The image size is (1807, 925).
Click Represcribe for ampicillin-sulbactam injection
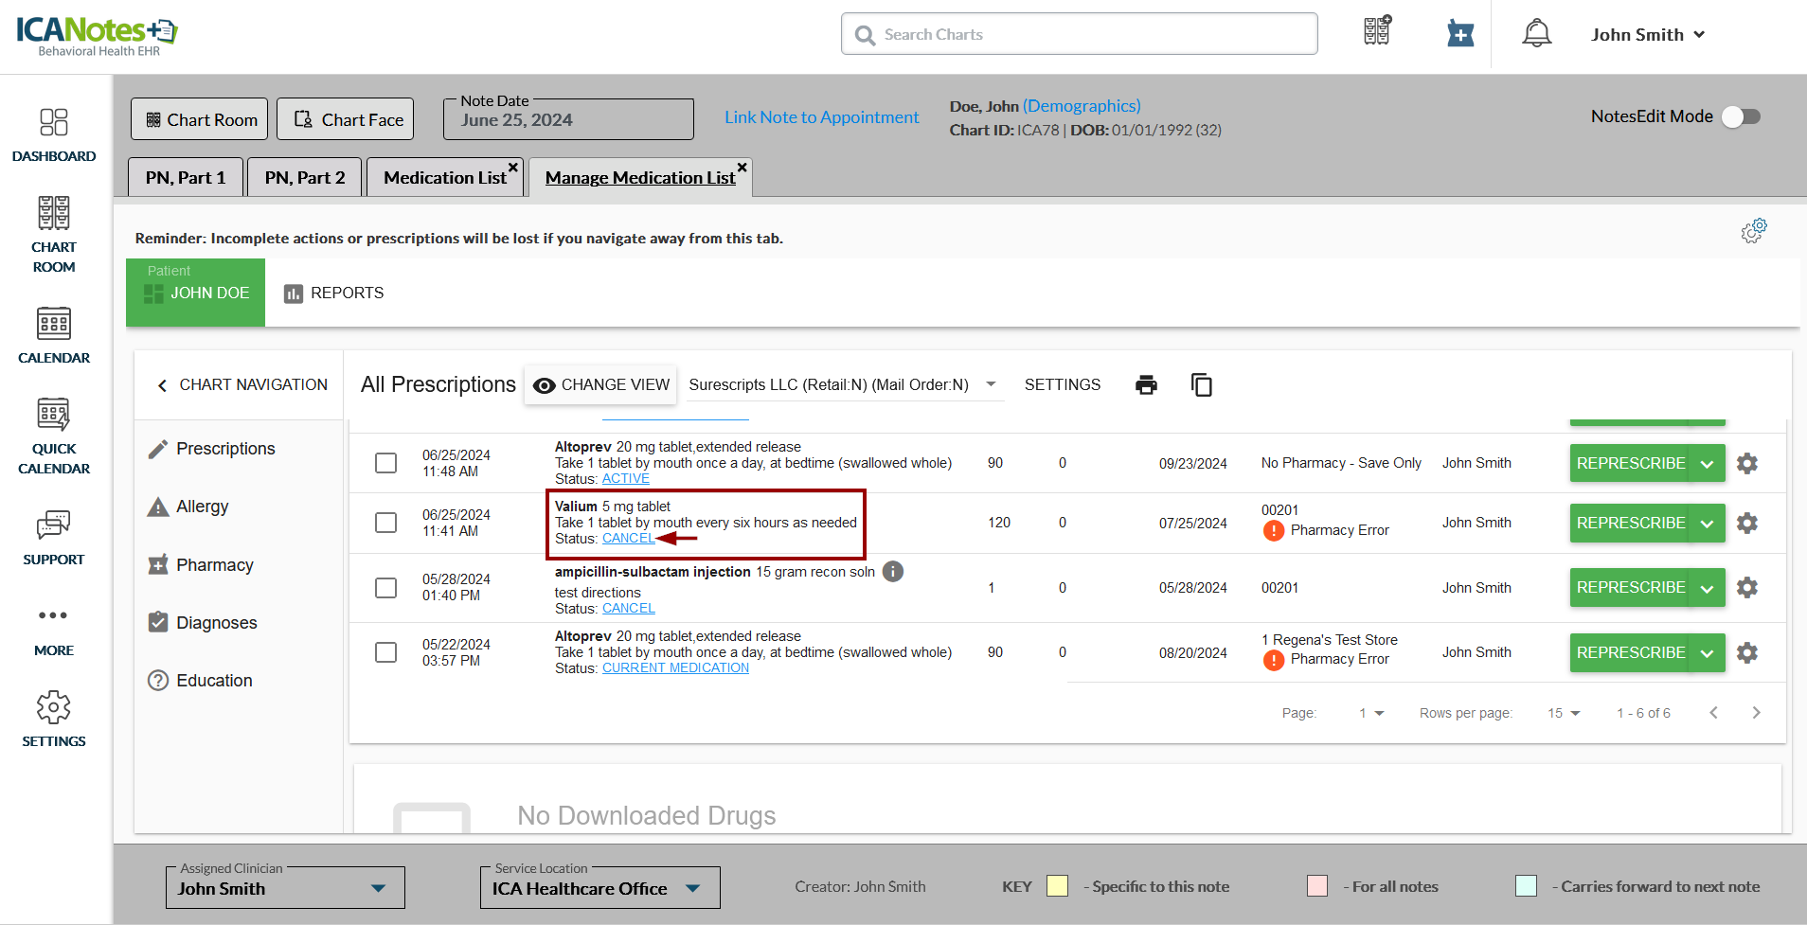coord(1630,587)
